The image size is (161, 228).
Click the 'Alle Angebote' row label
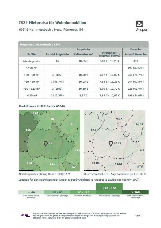[x=31, y=61]
